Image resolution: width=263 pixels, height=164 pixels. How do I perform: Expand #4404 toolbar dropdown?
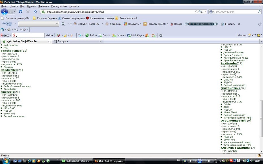click(x=28, y=30)
